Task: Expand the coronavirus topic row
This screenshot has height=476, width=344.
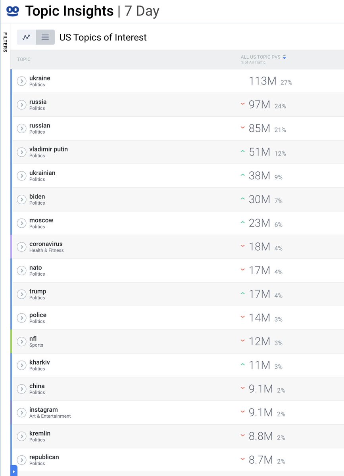Action: click(21, 247)
